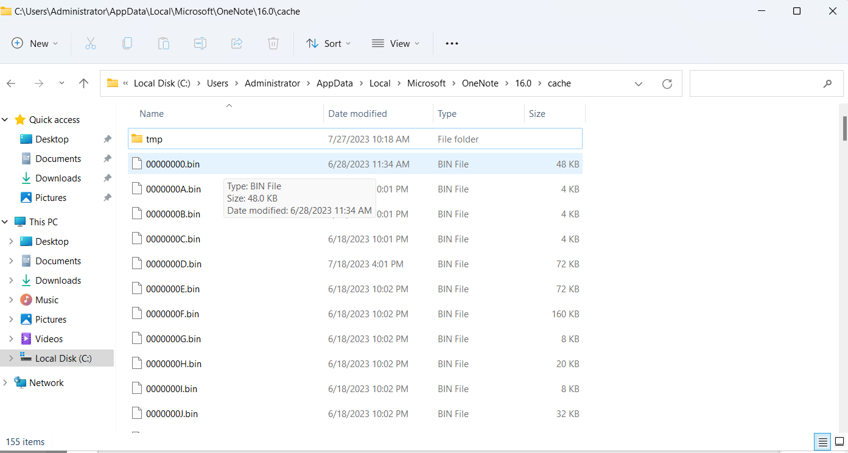Expand the Network tree node
The width and height of the screenshot is (848, 453).
5,382
